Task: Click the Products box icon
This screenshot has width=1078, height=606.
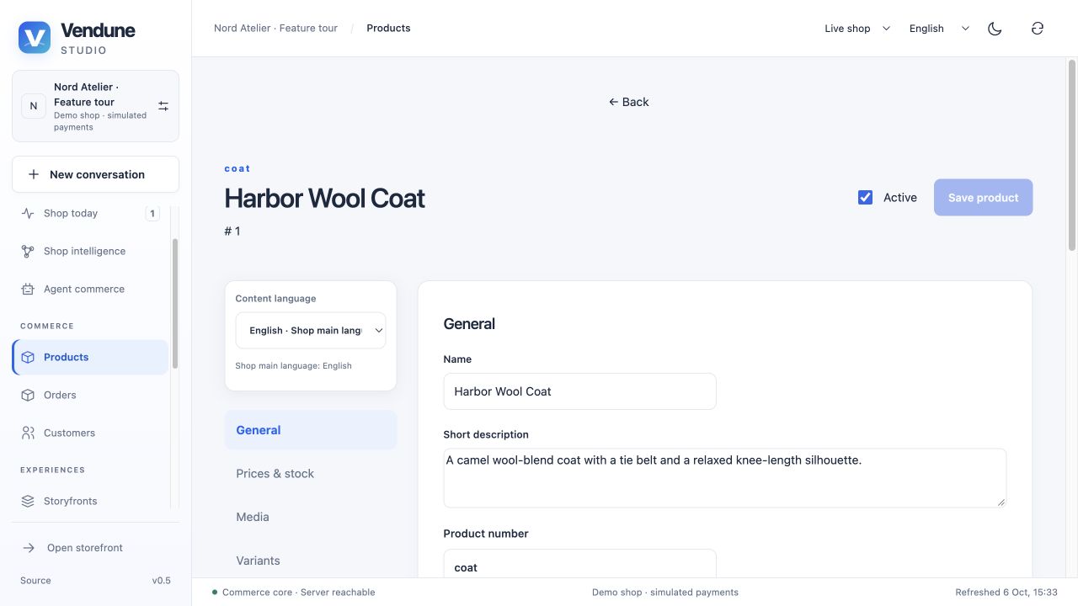Action: 28,358
